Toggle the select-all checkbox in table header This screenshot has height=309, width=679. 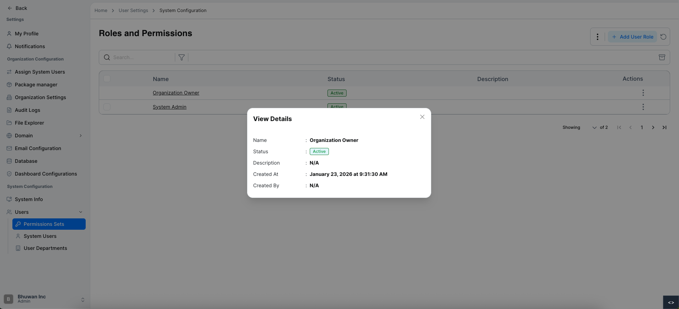pos(107,79)
